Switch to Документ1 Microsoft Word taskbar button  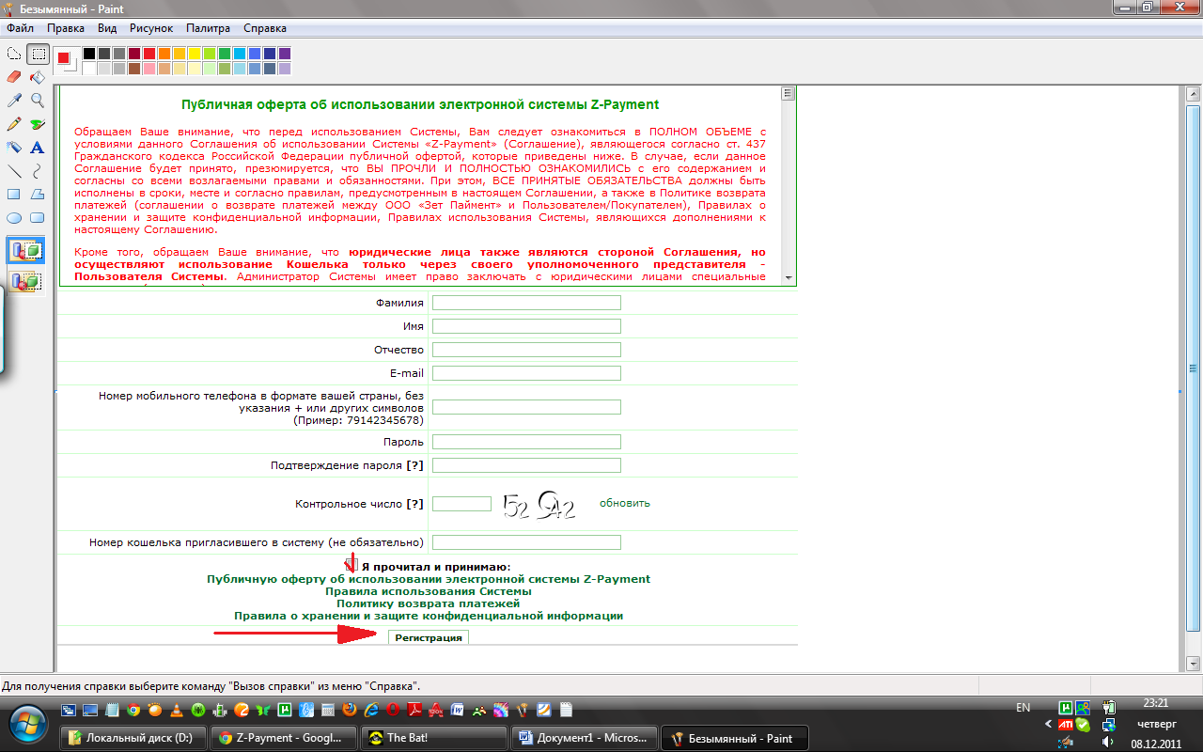[585, 738]
